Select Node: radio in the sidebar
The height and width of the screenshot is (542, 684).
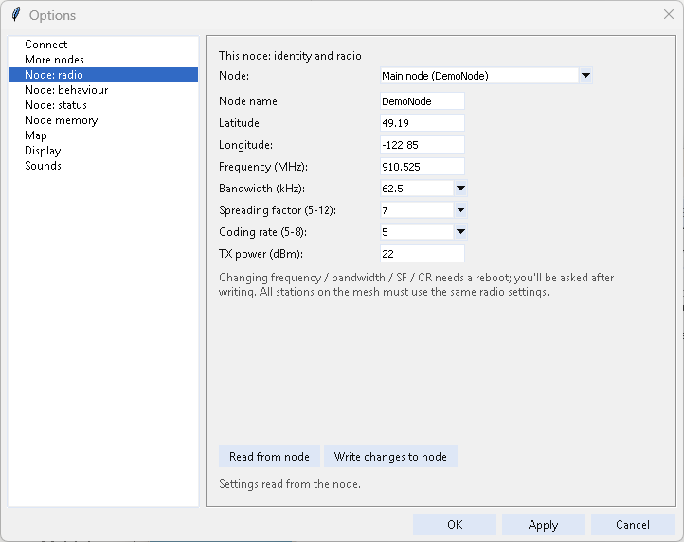[103, 75]
